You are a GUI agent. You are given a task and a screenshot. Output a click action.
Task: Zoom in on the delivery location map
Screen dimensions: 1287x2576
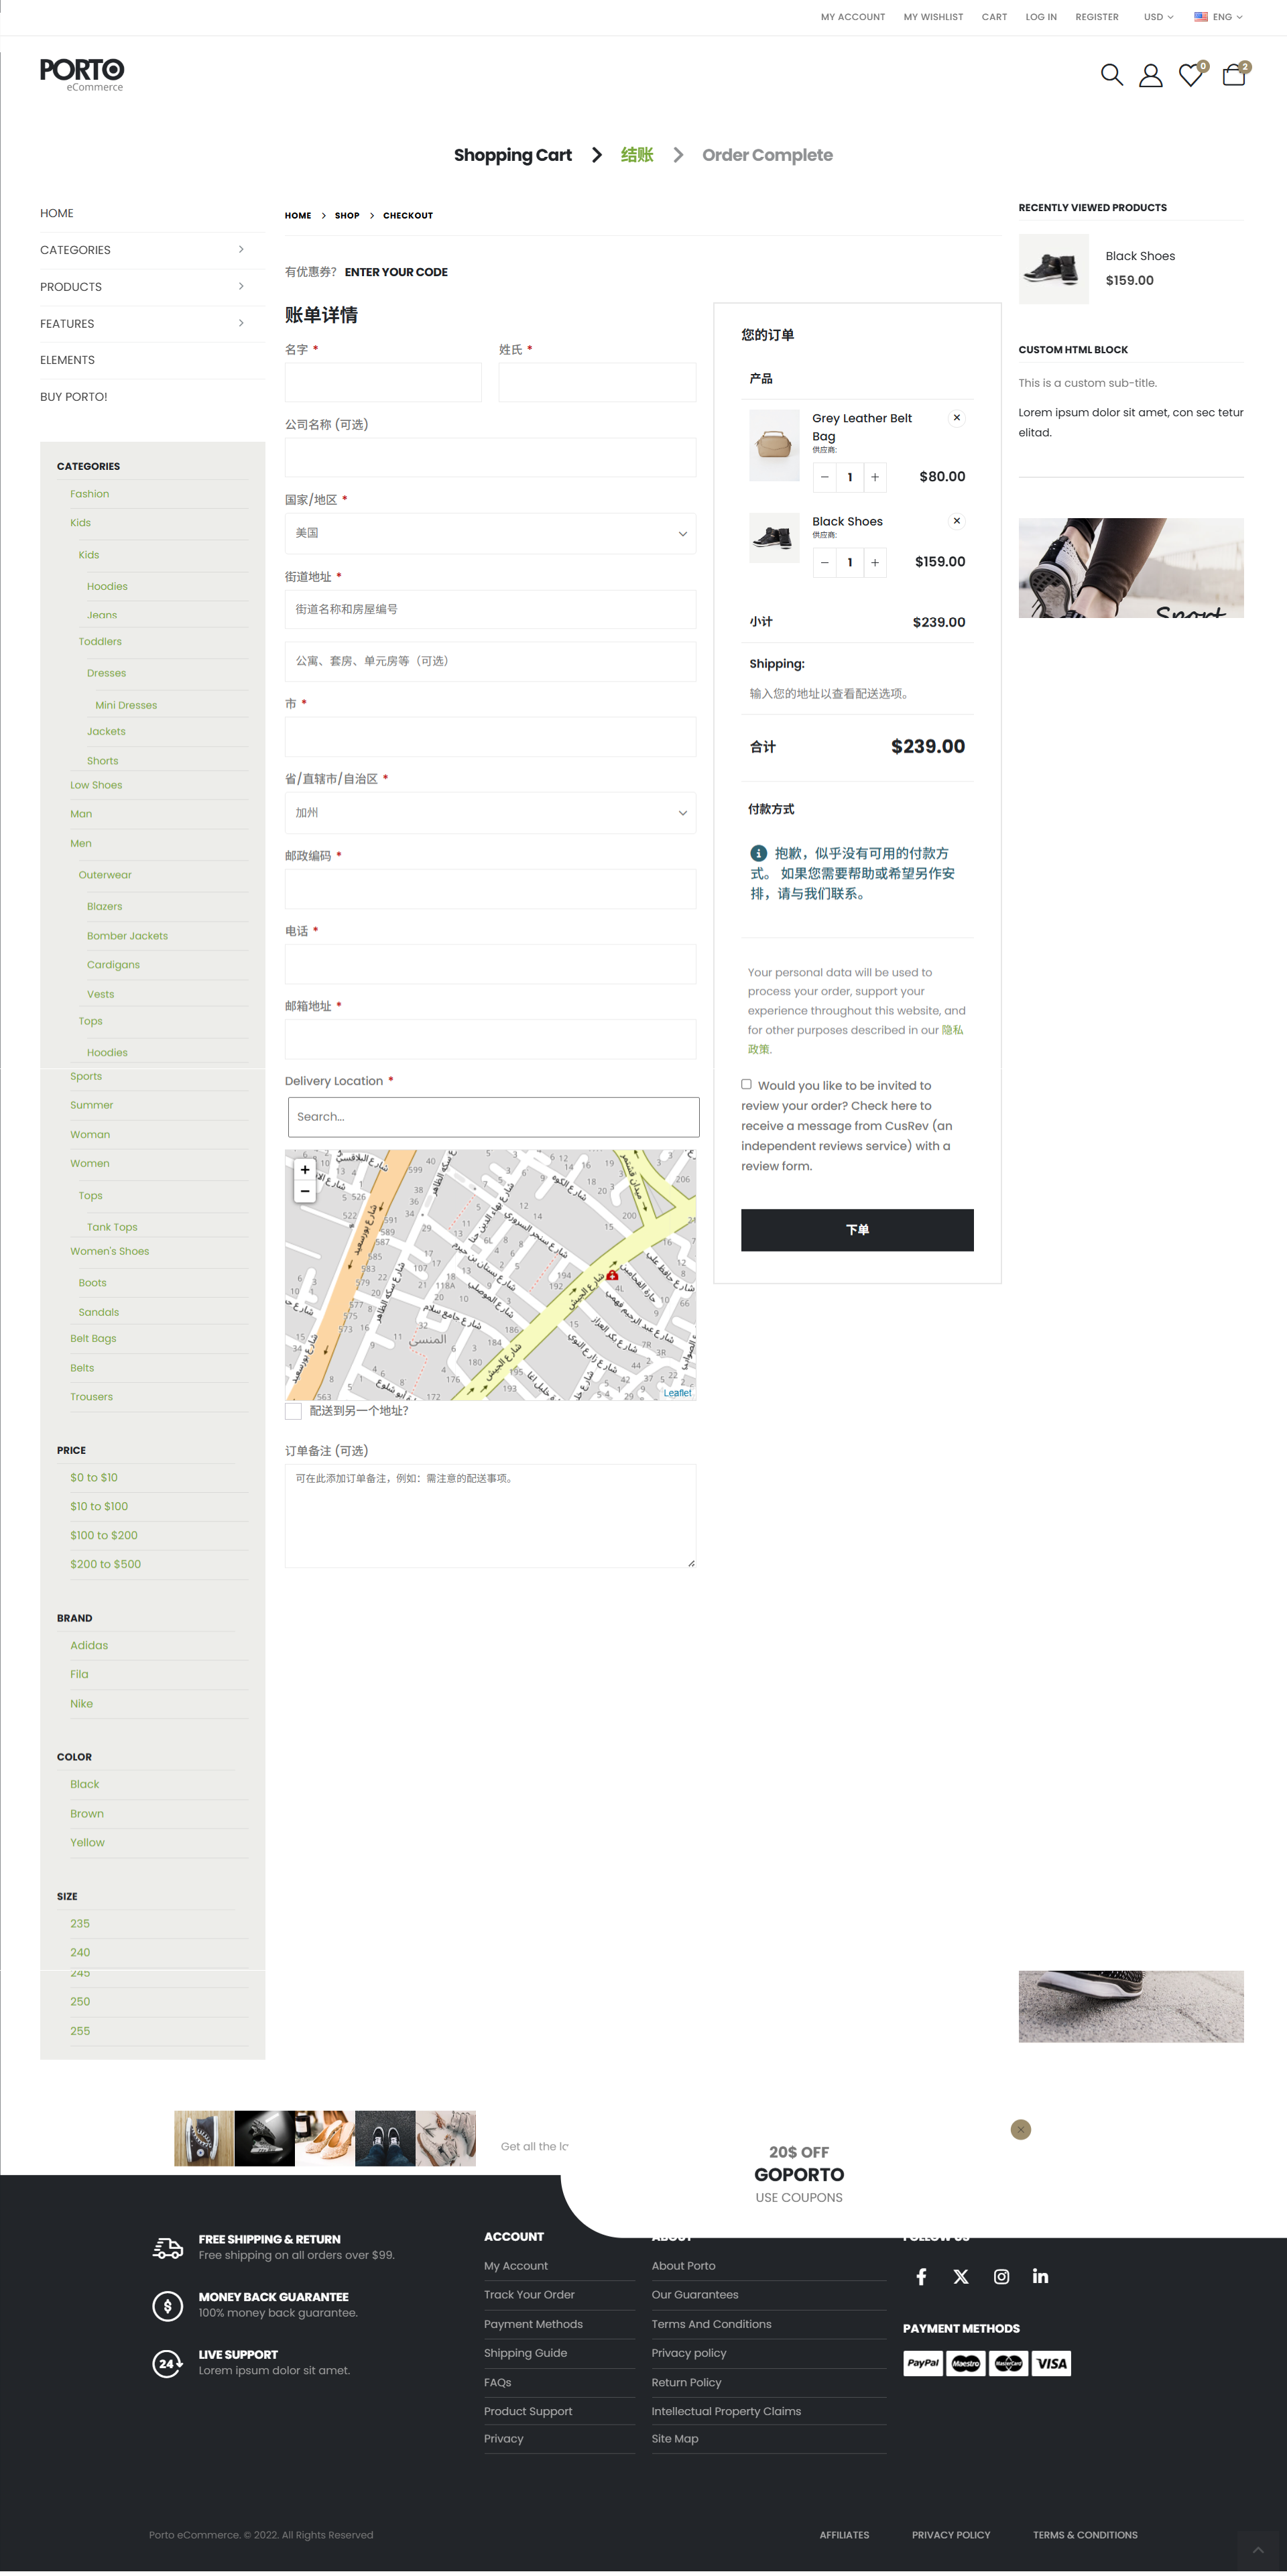tap(305, 1169)
